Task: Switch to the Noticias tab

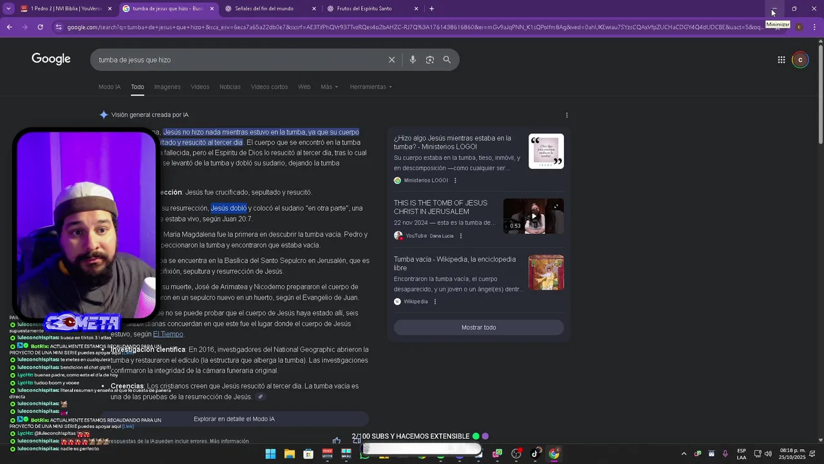Action: point(230,87)
